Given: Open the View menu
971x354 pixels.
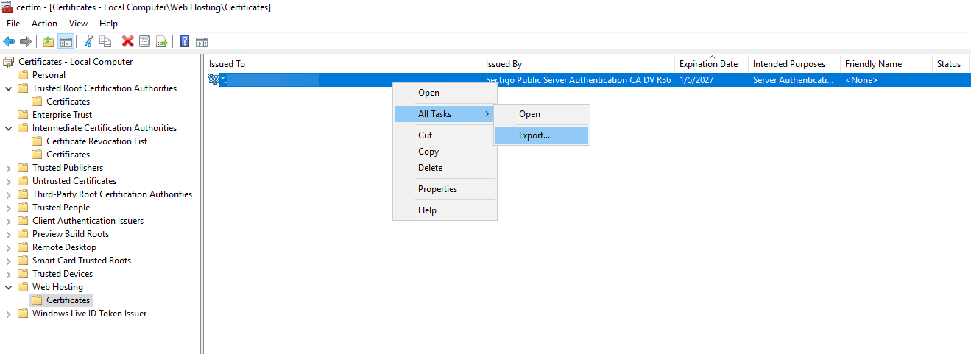Looking at the screenshot, I should (x=78, y=24).
